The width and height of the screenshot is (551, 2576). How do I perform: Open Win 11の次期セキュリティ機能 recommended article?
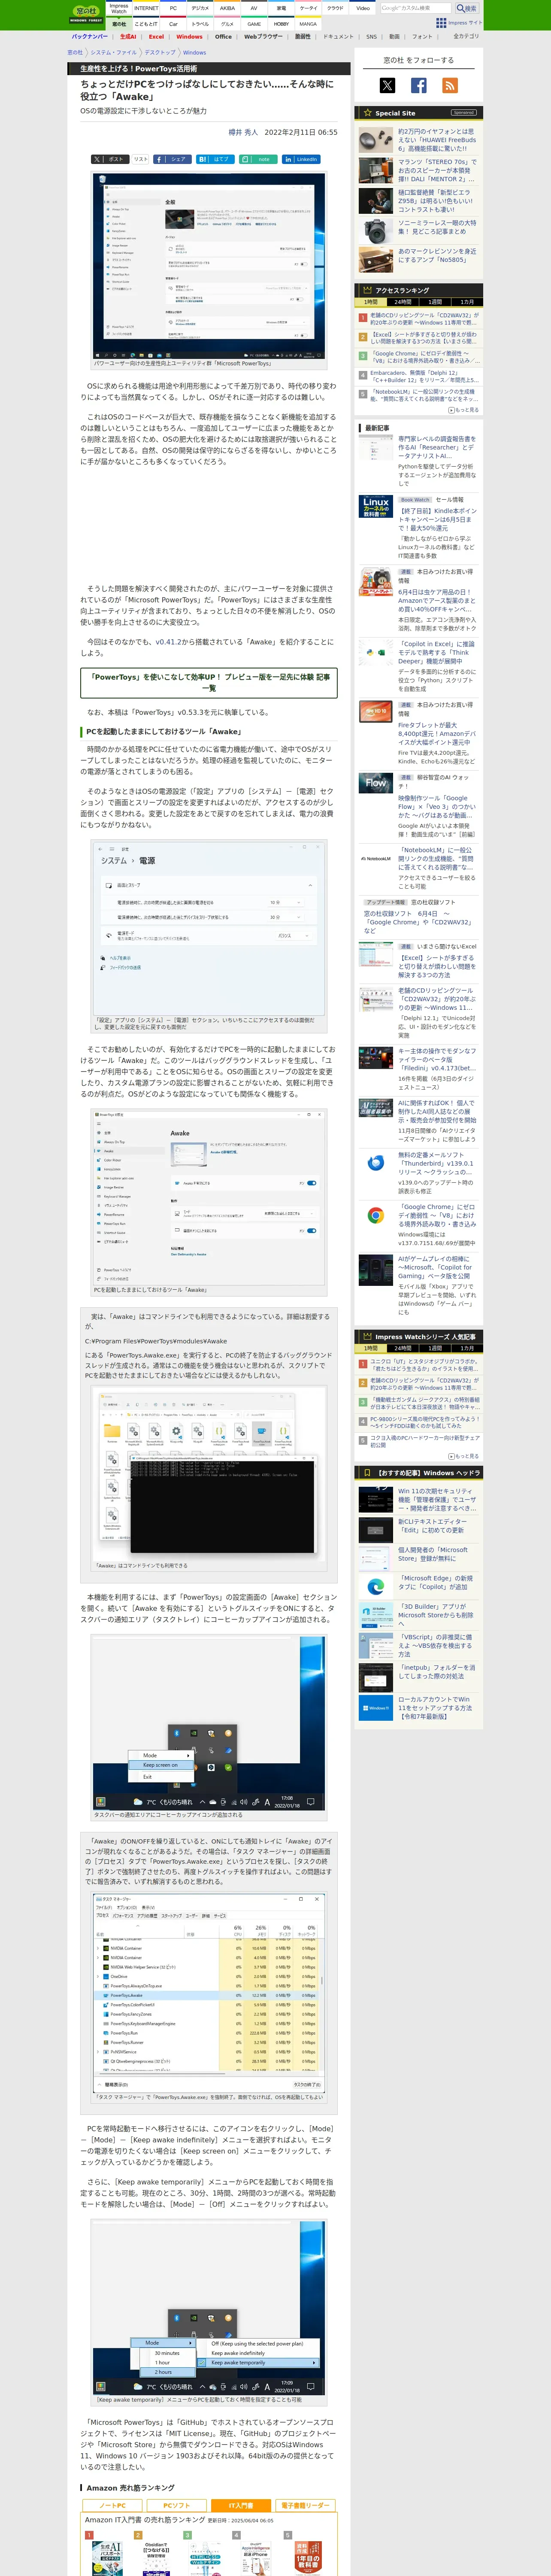[x=437, y=1500]
